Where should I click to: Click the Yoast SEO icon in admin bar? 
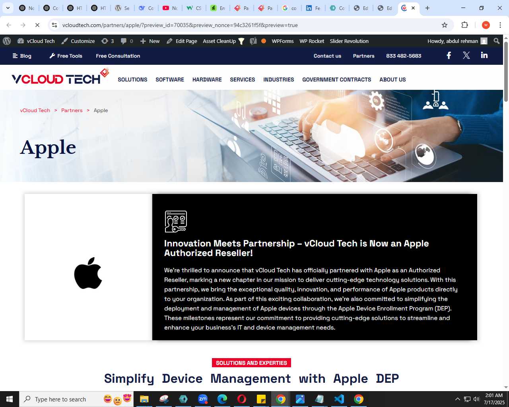pyautogui.click(x=253, y=41)
